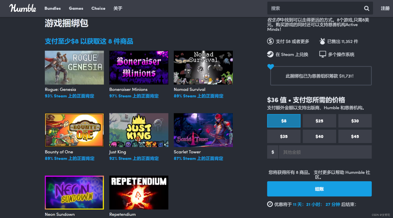The height and width of the screenshot is (218, 393).
Task: Click Bounty of One's 89% Steam rating link
Action: pyautogui.click(x=70, y=158)
